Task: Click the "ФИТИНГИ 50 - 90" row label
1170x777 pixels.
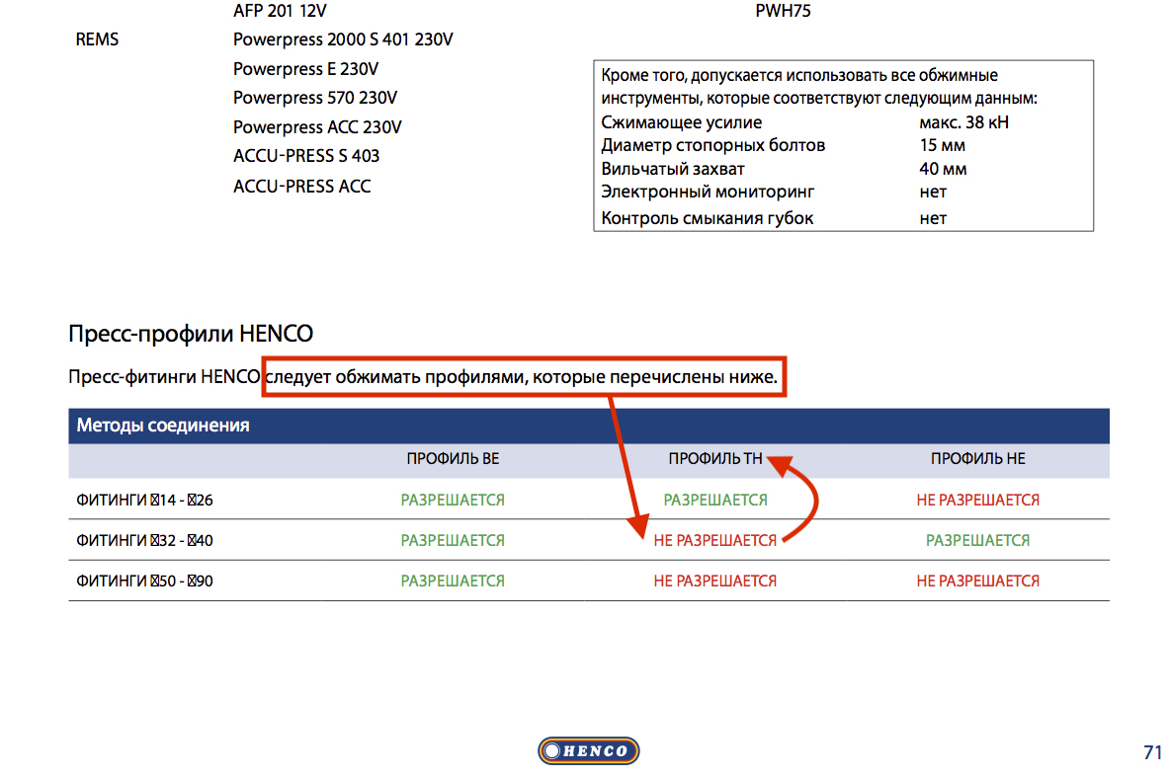Action: click(144, 582)
